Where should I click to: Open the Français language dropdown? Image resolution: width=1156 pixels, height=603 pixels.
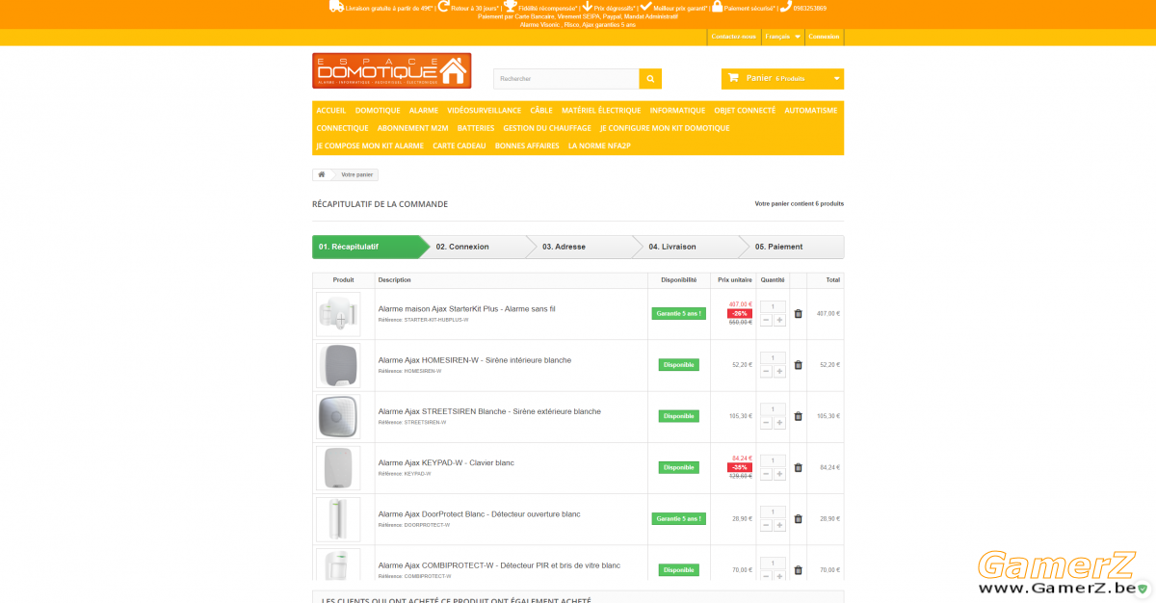[x=782, y=37]
